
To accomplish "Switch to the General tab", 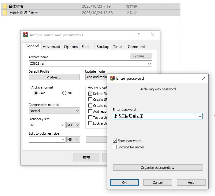I will pyautogui.click(x=32, y=46).
